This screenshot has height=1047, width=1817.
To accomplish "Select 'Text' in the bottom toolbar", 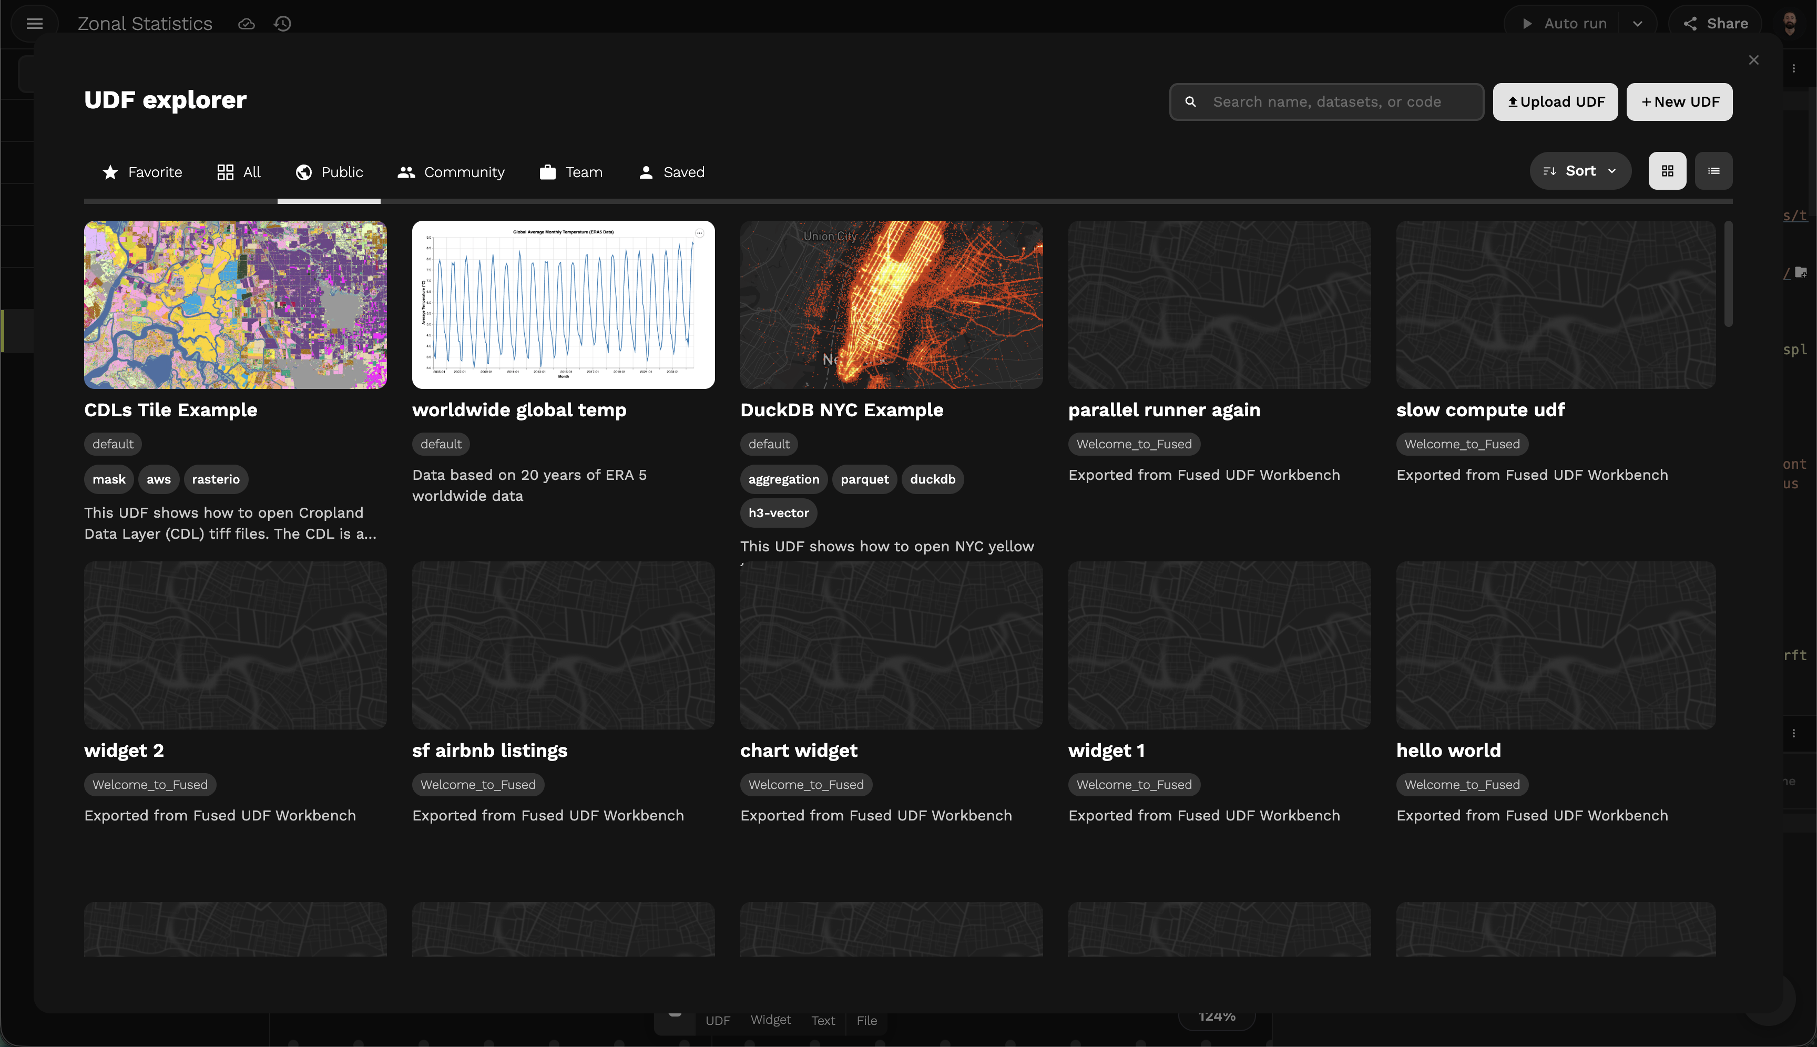I will [823, 1021].
